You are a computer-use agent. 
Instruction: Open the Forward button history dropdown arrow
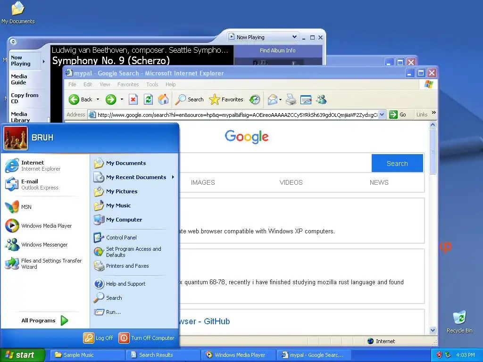[122, 99]
